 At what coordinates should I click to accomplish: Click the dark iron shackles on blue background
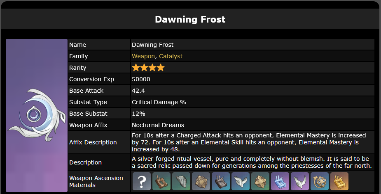click(221, 181)
